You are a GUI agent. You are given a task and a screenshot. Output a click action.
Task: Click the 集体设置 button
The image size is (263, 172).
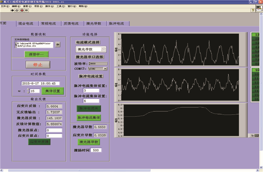click(52, 91)
